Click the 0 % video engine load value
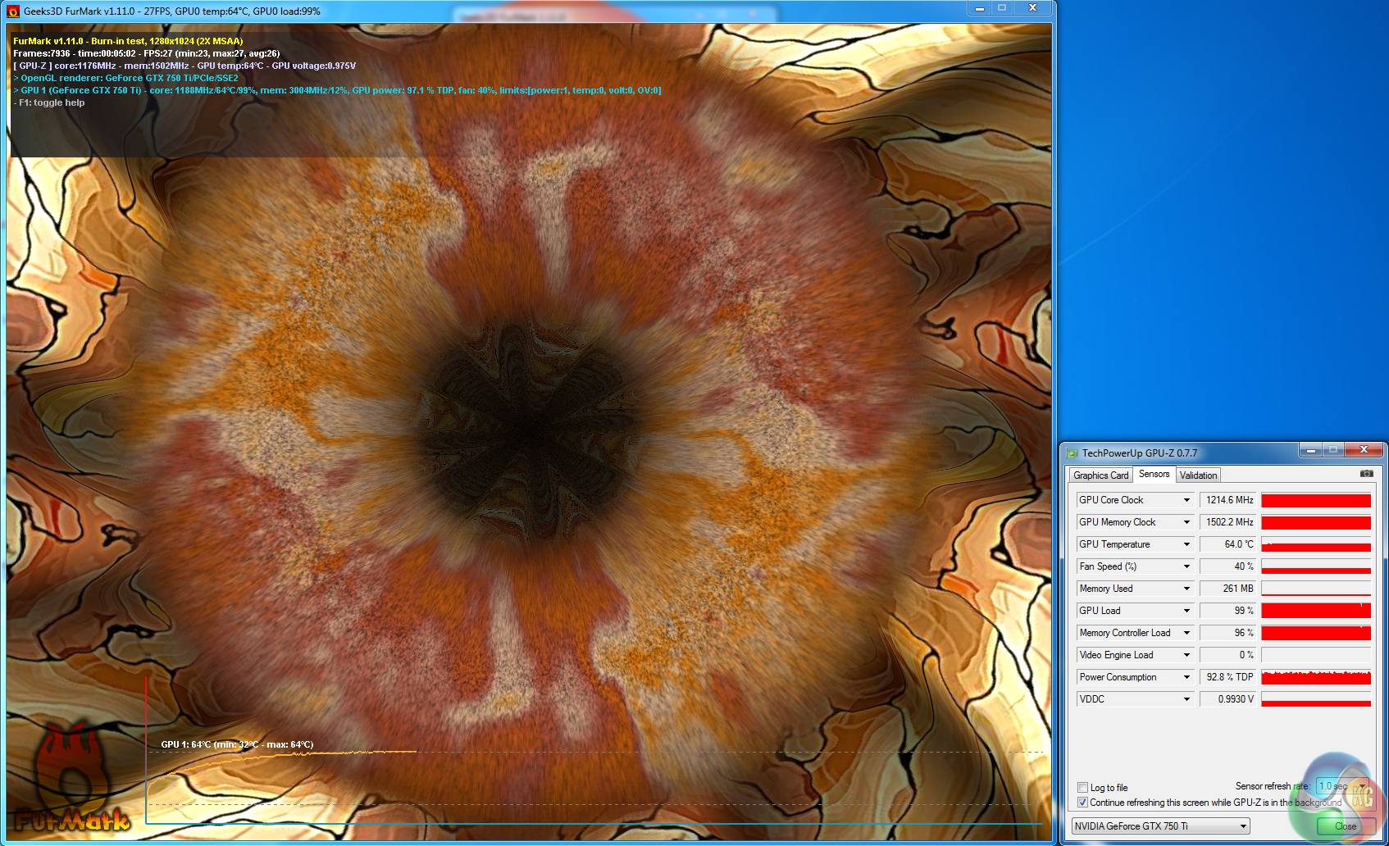 tap(1227, 655)
